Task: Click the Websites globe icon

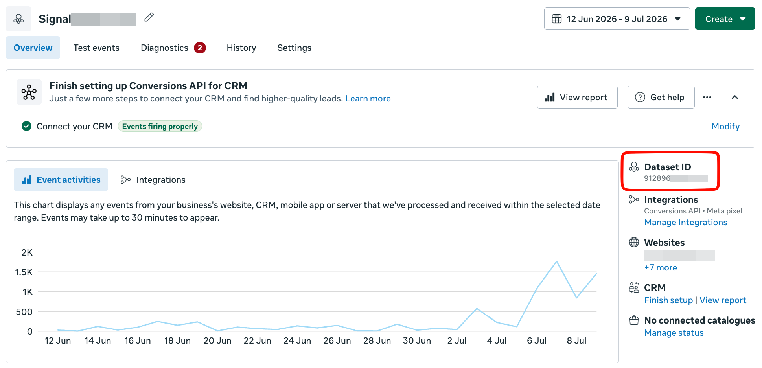Action: (634, 242)
